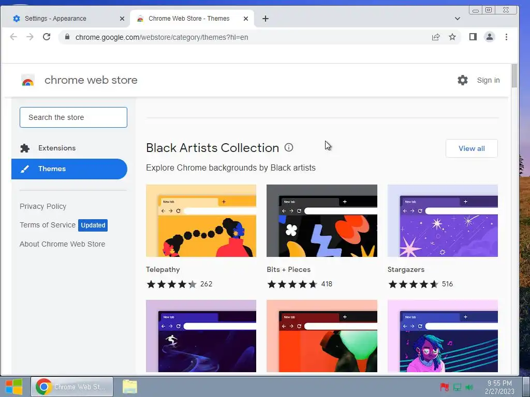Click the Stargazers star rating 516
The image size is (530, 397).
point(420,284)
